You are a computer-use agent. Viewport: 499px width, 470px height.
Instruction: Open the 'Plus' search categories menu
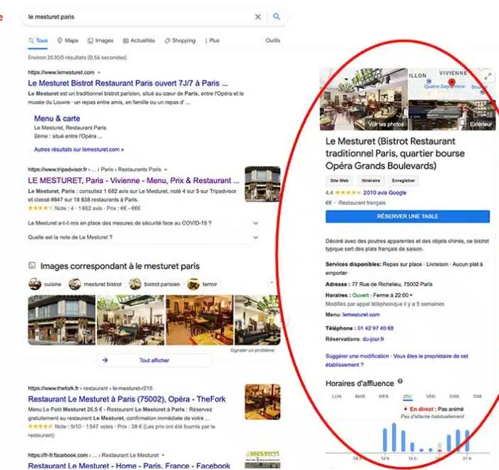point(212,41)
